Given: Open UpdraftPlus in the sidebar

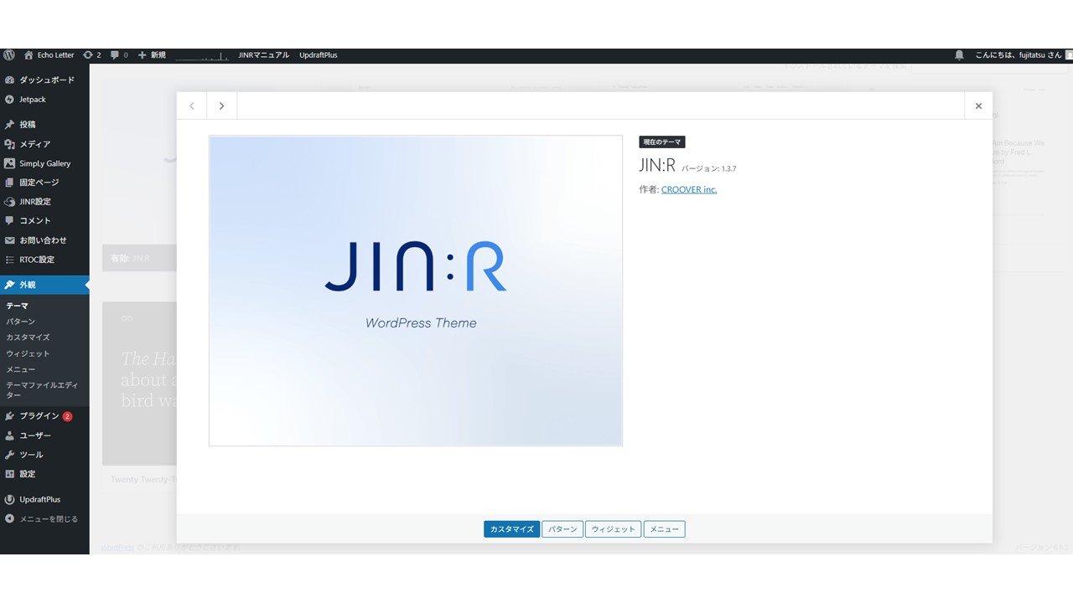Looking at the screenshot, I should pyautogui.click(x=39, y=500).
